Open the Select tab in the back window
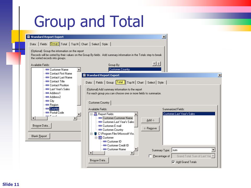The width and height of the screenshot is (251, 188). pyautogui.click(x=95, y=44)
